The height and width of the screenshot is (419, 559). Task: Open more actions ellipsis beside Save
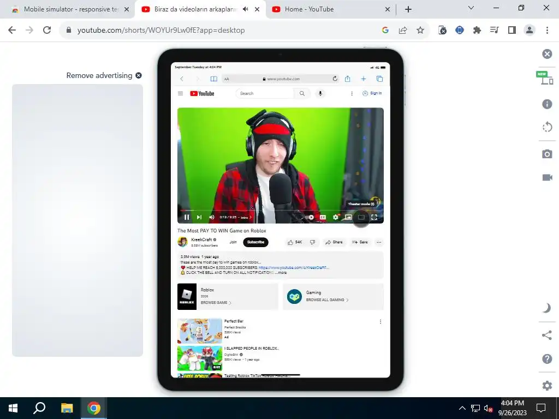[x=379, y=242]
